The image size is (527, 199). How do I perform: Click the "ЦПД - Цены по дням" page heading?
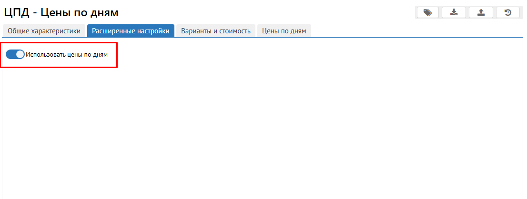click(x=61, y=13)
